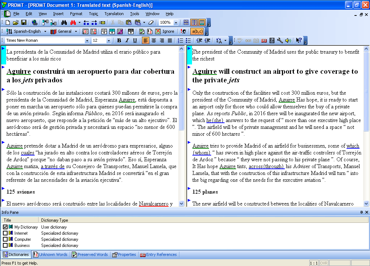This screenshot has height=266, width=370.
Task: Open the Translation menu
Action: tap(114, 14)
